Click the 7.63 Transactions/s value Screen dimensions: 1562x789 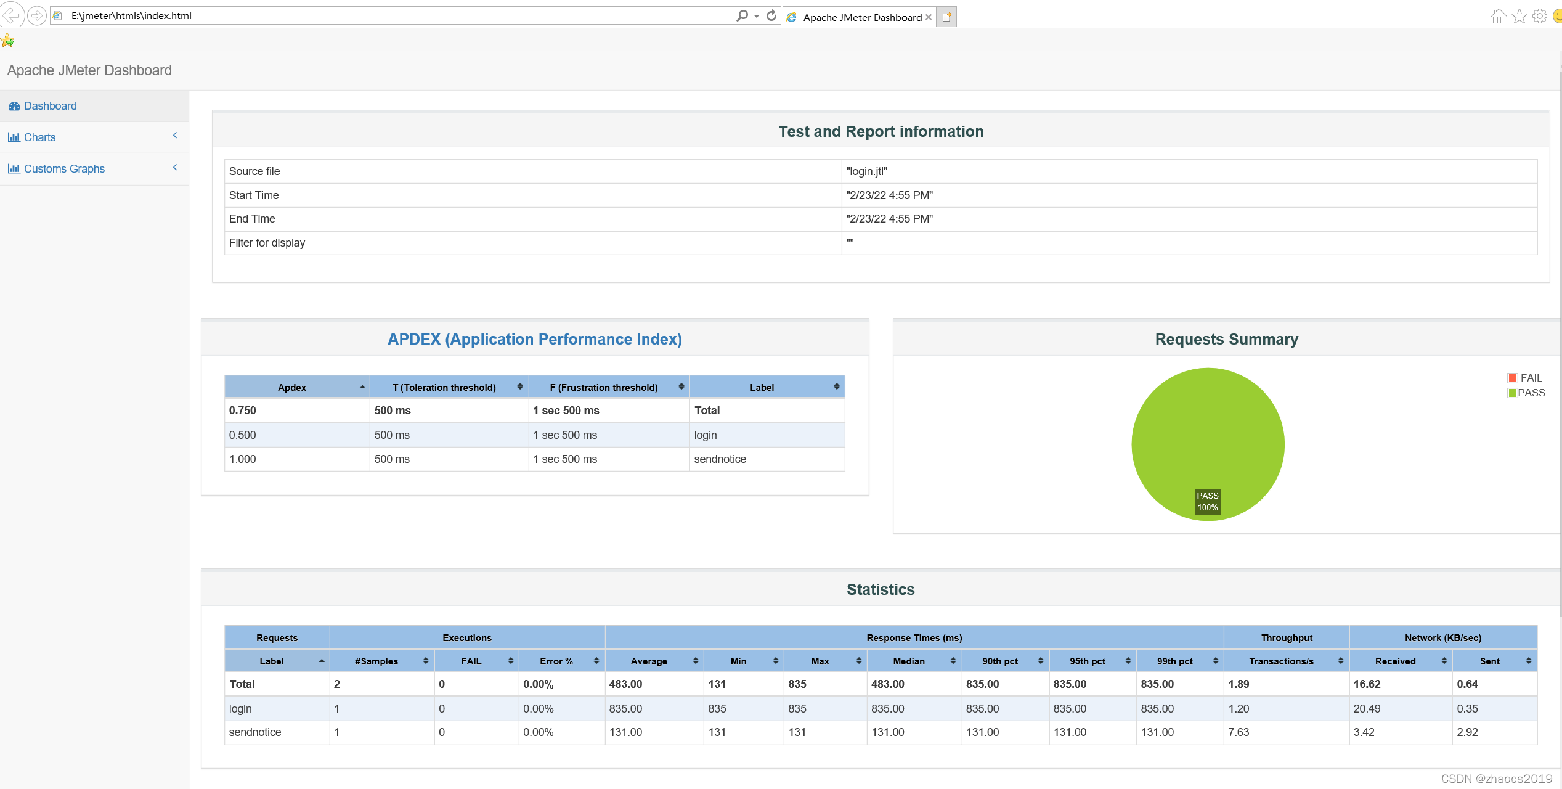point(1239,732)
